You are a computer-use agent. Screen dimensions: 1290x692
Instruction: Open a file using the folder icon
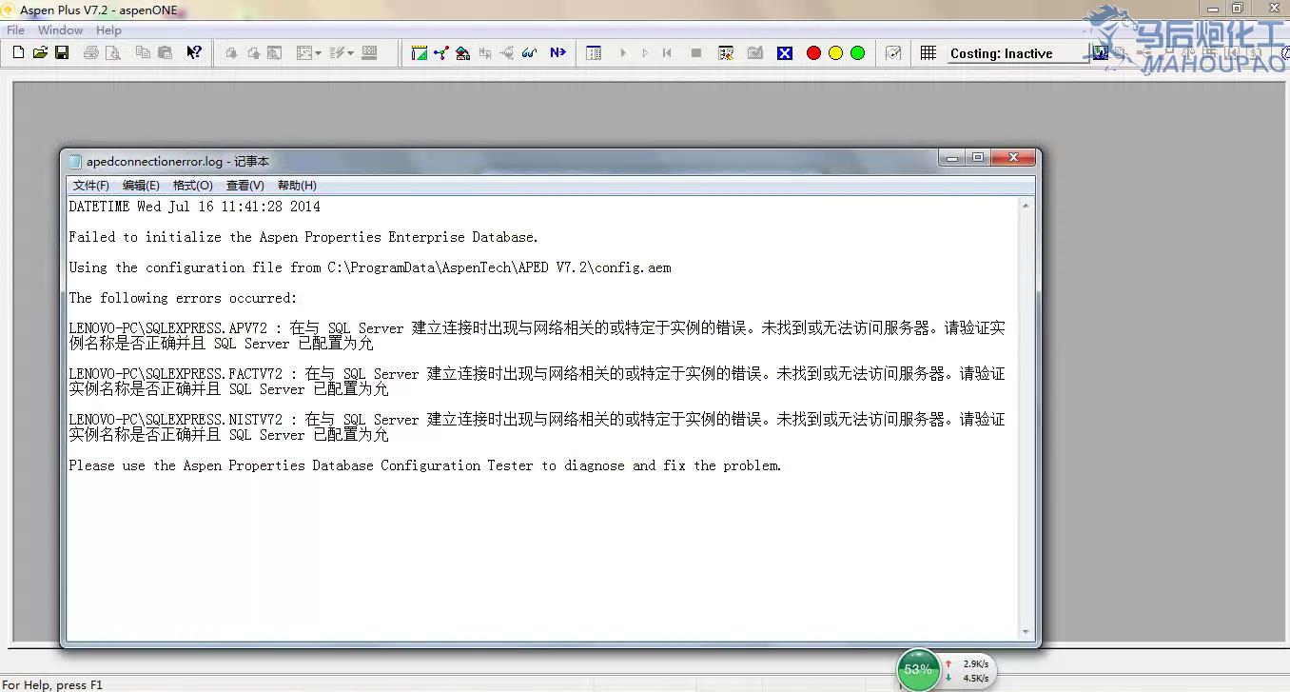[40, 53]
